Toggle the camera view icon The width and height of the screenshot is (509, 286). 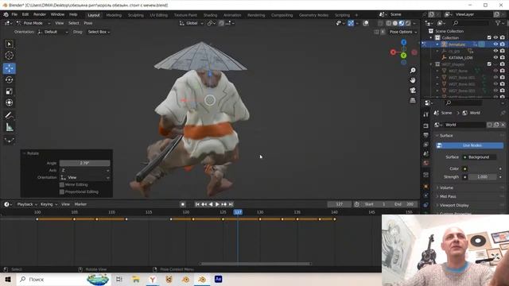click(413, 90)
